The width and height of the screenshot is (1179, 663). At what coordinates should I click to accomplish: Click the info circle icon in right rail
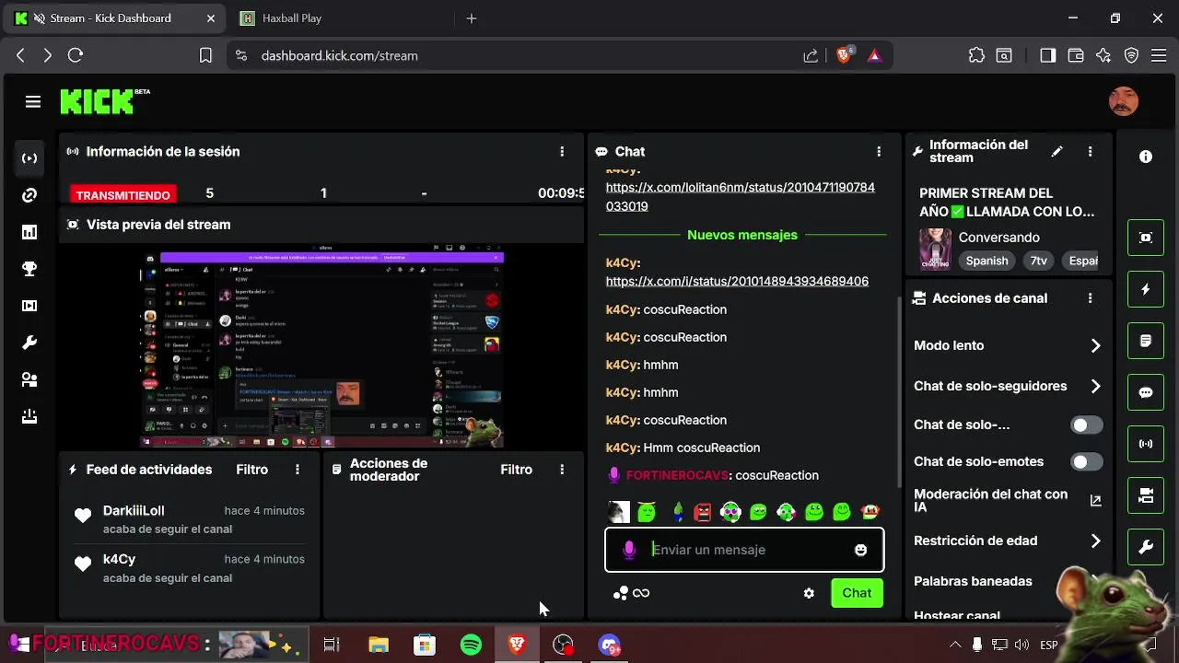coord(1146,157)
